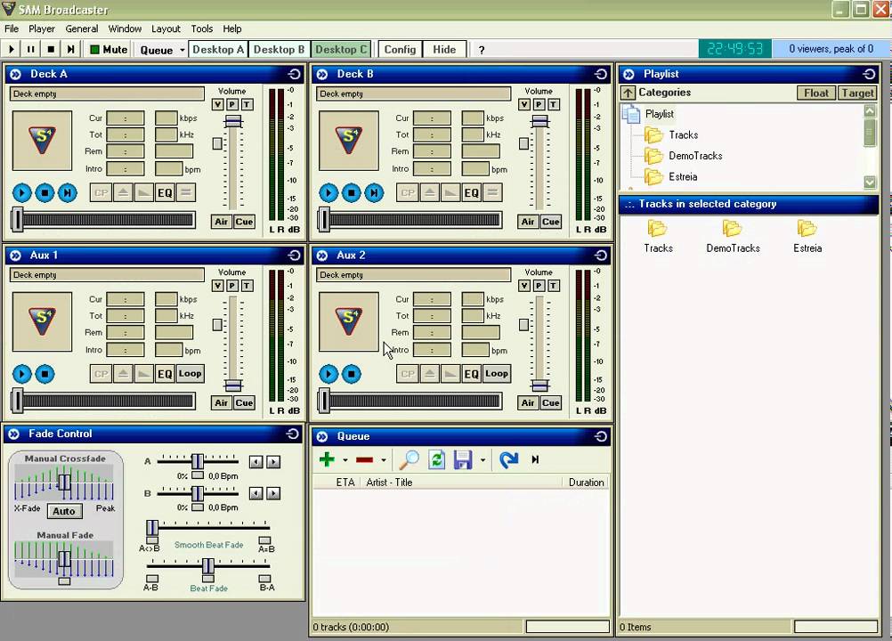Open the EQ on Deck A
The image size is (892, 641).
tap(165, 192)
